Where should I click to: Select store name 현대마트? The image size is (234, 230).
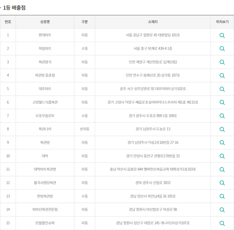click(45, 35)
